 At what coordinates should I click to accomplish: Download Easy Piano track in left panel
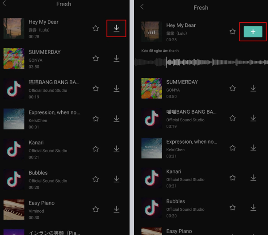point(117,209)
